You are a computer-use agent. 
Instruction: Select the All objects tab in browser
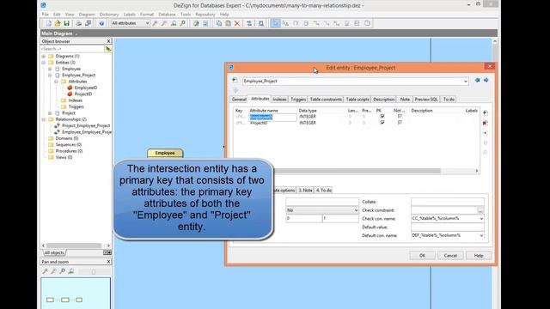click(x=54, y=252)
